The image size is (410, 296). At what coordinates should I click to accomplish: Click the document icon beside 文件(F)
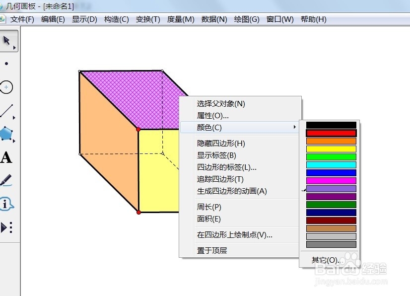click(x=2, y=19)
